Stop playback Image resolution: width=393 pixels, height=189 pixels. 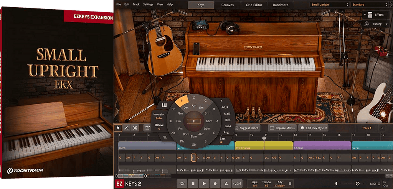(x=193, y=184)
